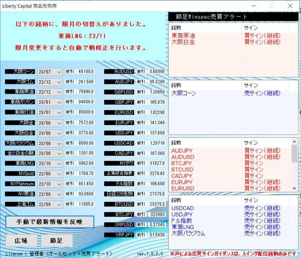This screenshot has width=301, height=258.
Task: Select the ドル指数 sell signal row
Action: tap(233, 221)
